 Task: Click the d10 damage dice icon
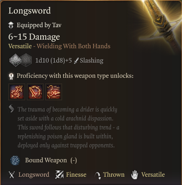[16, 60]
